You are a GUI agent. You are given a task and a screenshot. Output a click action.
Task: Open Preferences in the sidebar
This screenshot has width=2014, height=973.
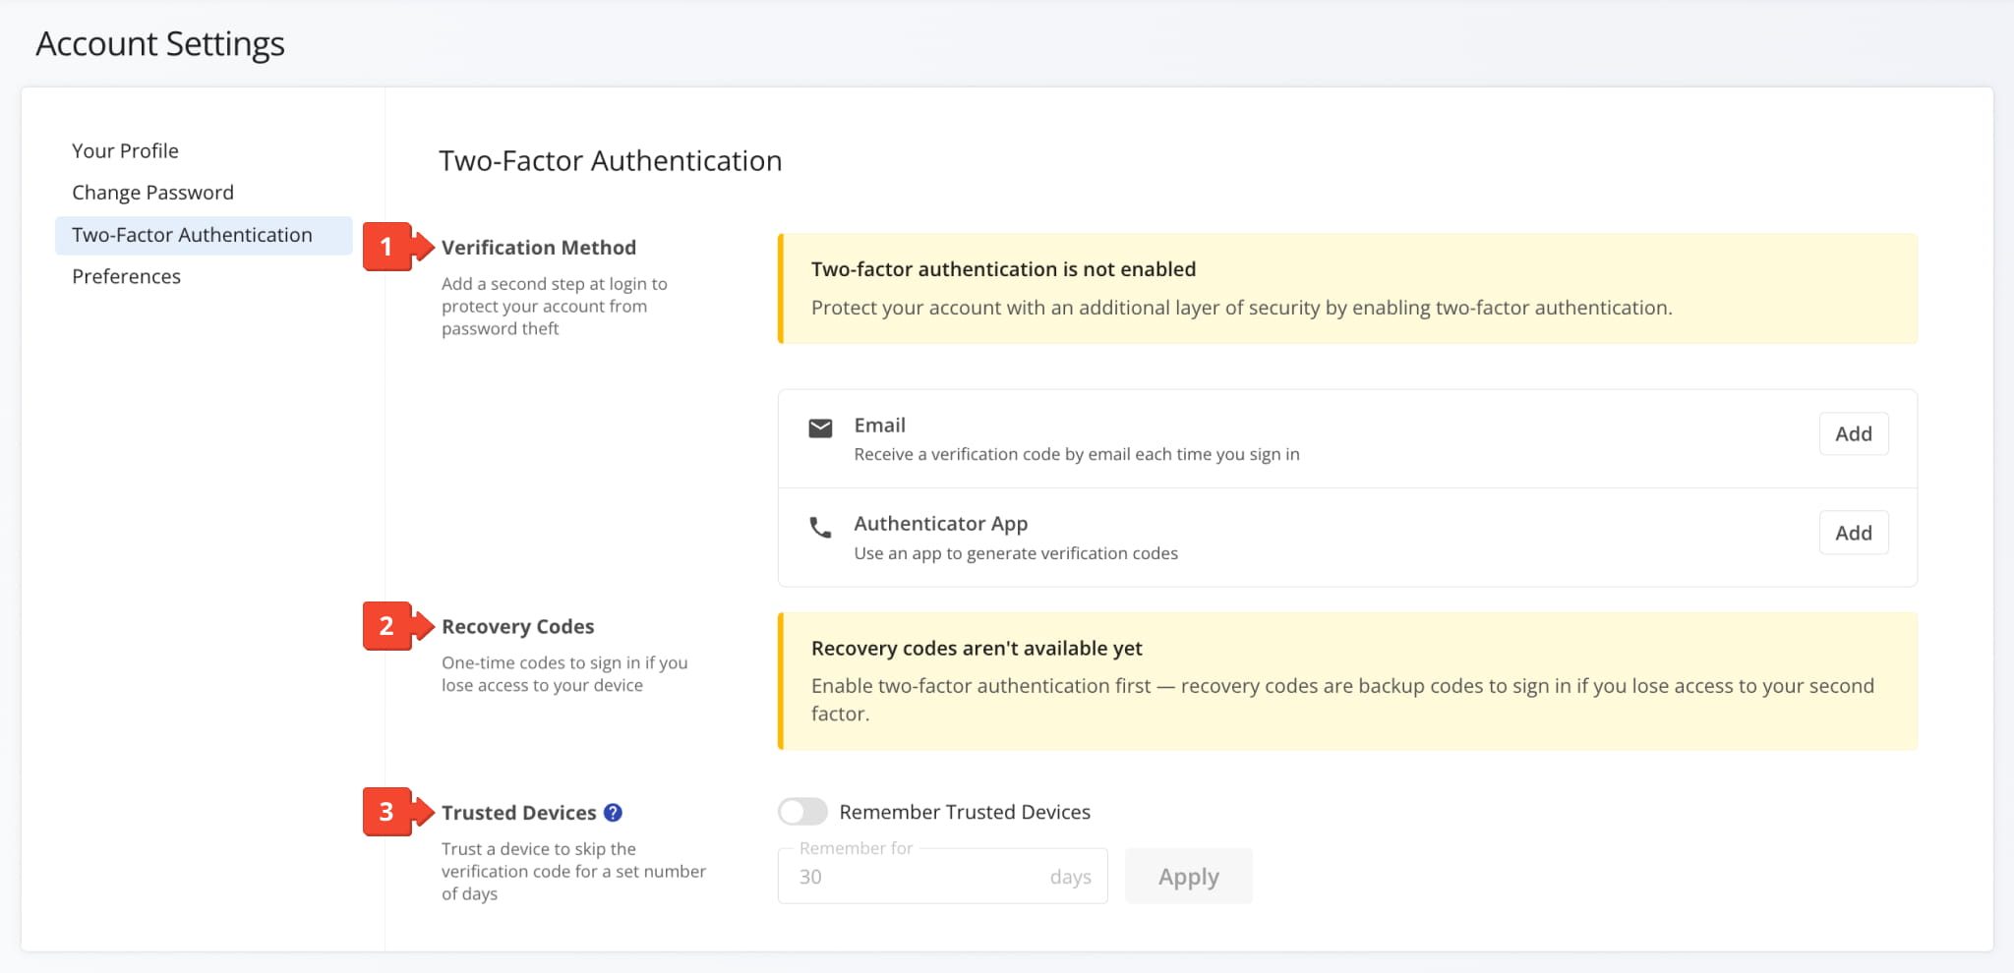(126, 276)
